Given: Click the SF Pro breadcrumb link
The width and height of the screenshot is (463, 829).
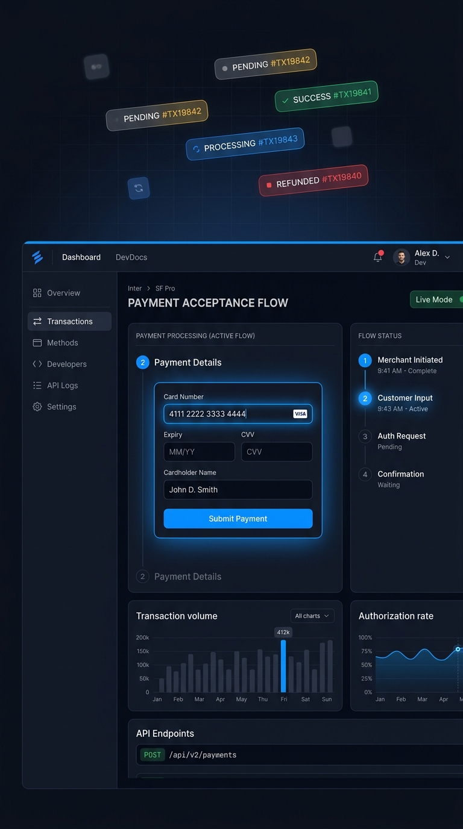Looking at the screenshot, I should [165, 289].
